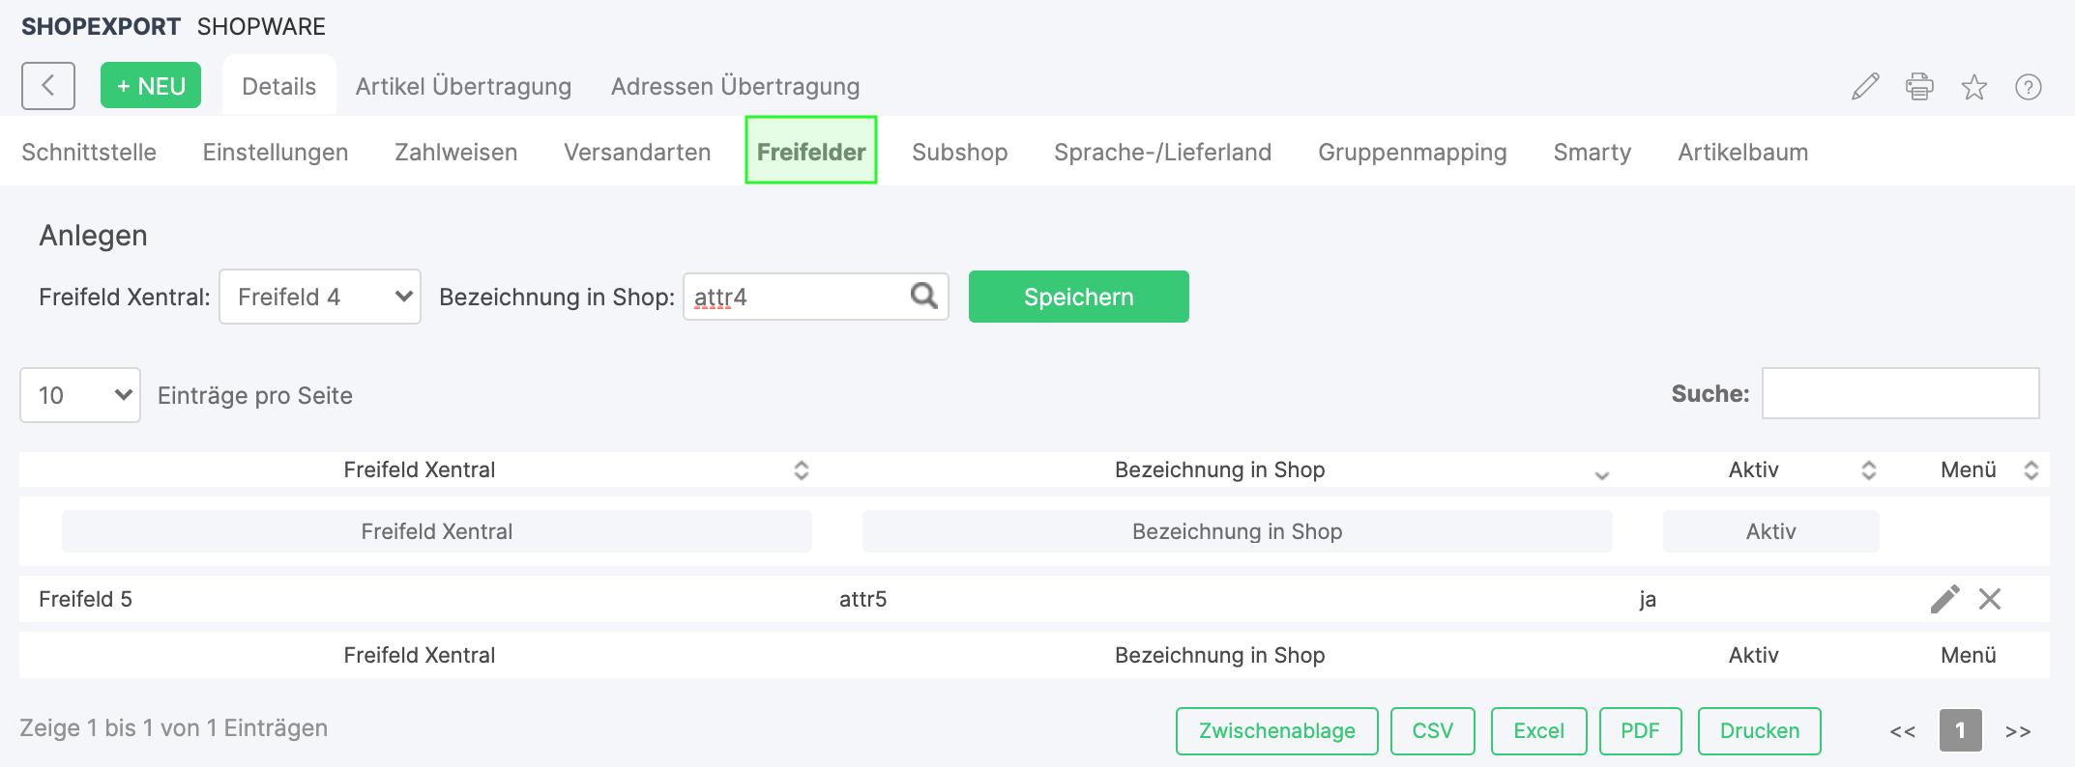Click the + NEU button
Viewport: 2075px width, 767px height.
(151, 86)
